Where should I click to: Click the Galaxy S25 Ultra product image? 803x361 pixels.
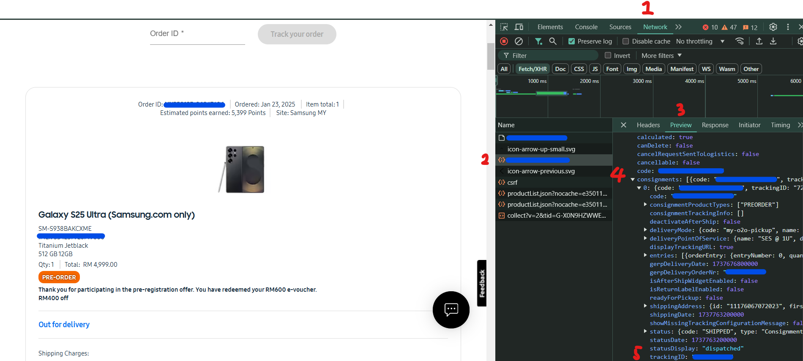coord(241,170)
